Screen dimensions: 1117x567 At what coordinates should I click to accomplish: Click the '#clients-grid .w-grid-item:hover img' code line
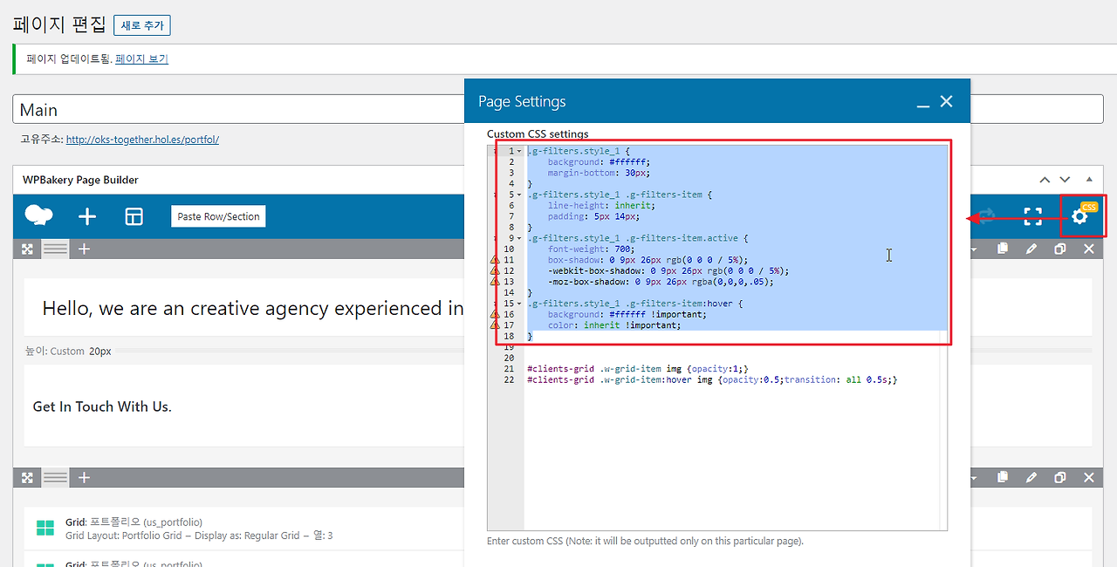click(712, 379)
